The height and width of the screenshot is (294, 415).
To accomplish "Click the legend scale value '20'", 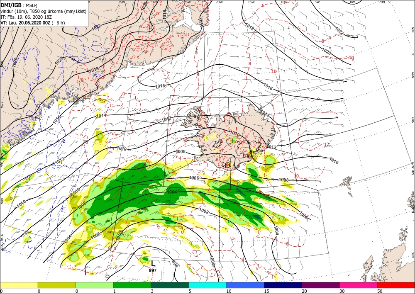I will pyautogui.click(x=304, y=291).
